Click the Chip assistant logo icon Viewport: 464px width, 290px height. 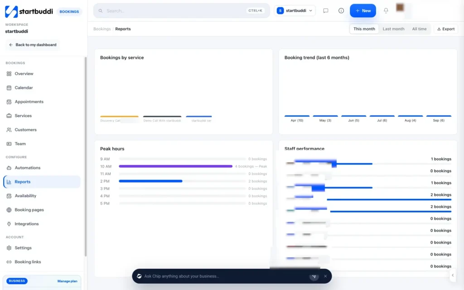click(139, 276)
